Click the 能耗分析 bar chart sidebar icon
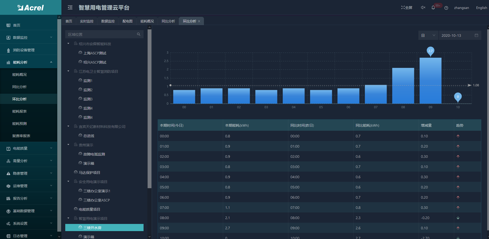This screenshot has width=489, height=239. click(x=8, y=62)
